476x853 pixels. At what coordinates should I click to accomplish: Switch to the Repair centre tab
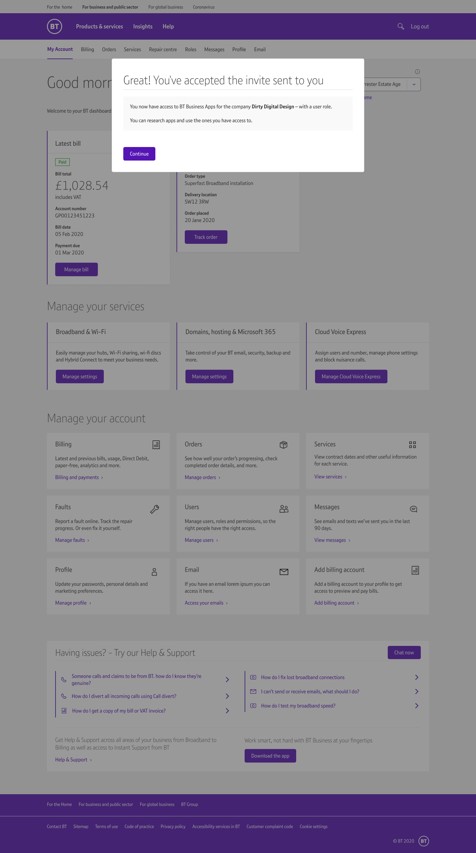point(163,49)
